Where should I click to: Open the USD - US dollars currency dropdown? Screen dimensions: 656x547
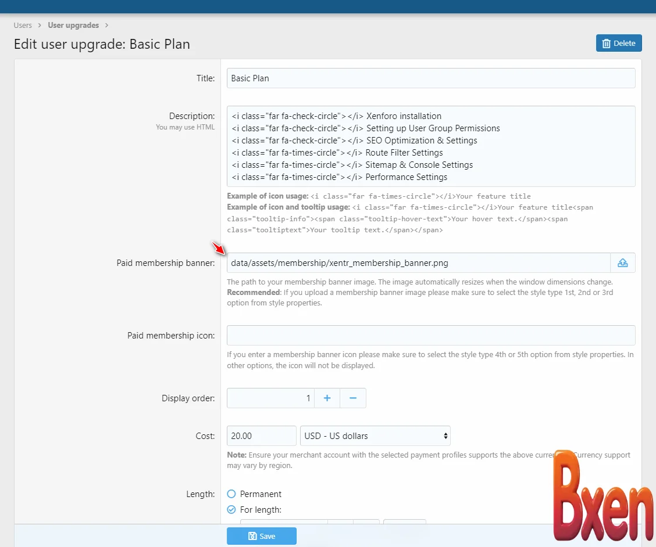(375, 436)
